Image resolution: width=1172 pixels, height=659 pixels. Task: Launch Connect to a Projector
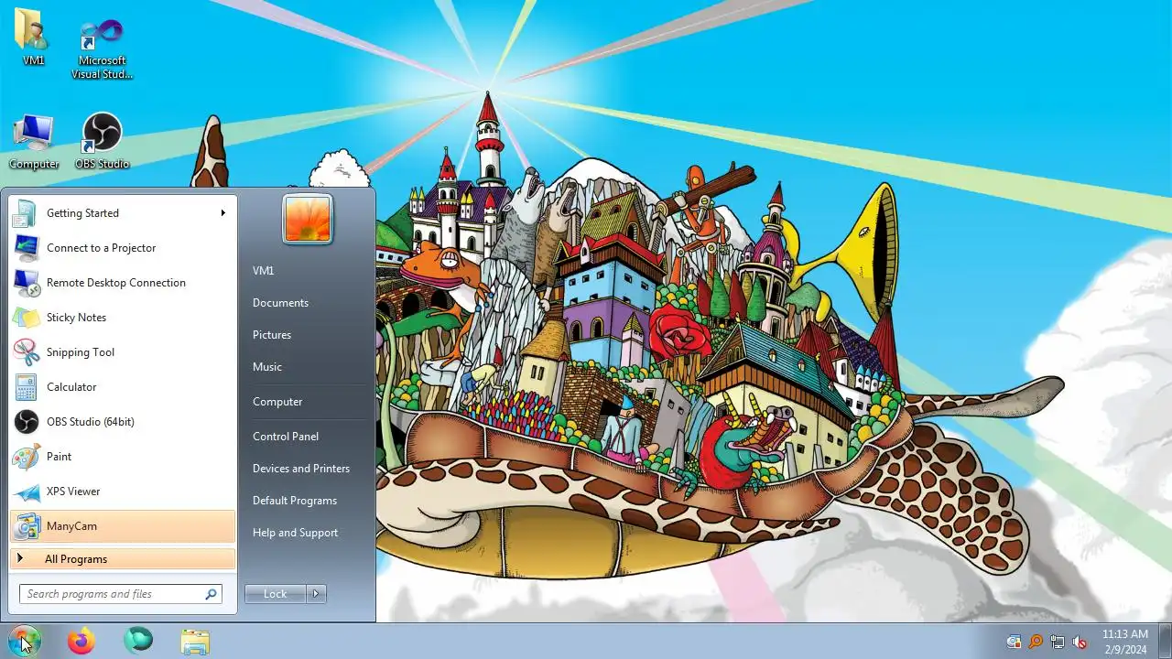click(x=122, y=248)
